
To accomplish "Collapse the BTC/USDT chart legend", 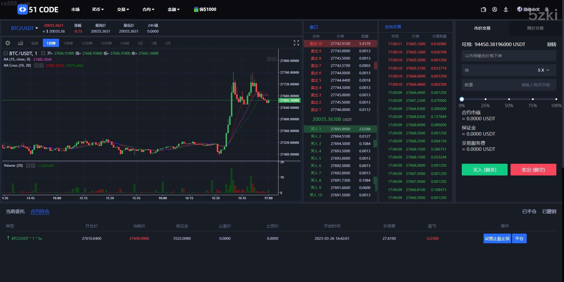I will 6,53.
